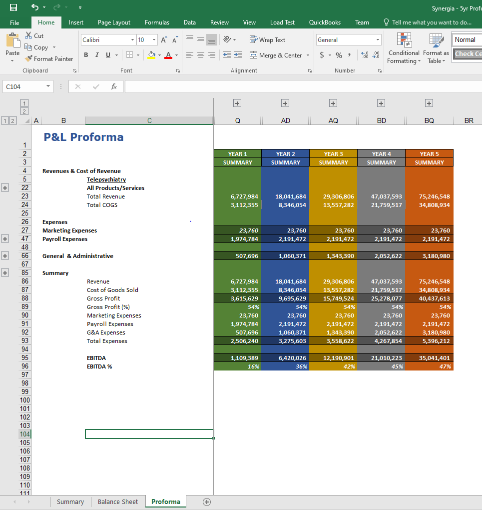Click Merge & Center button
The width and height of the screenshot is (482, 510).
point(276,55)
